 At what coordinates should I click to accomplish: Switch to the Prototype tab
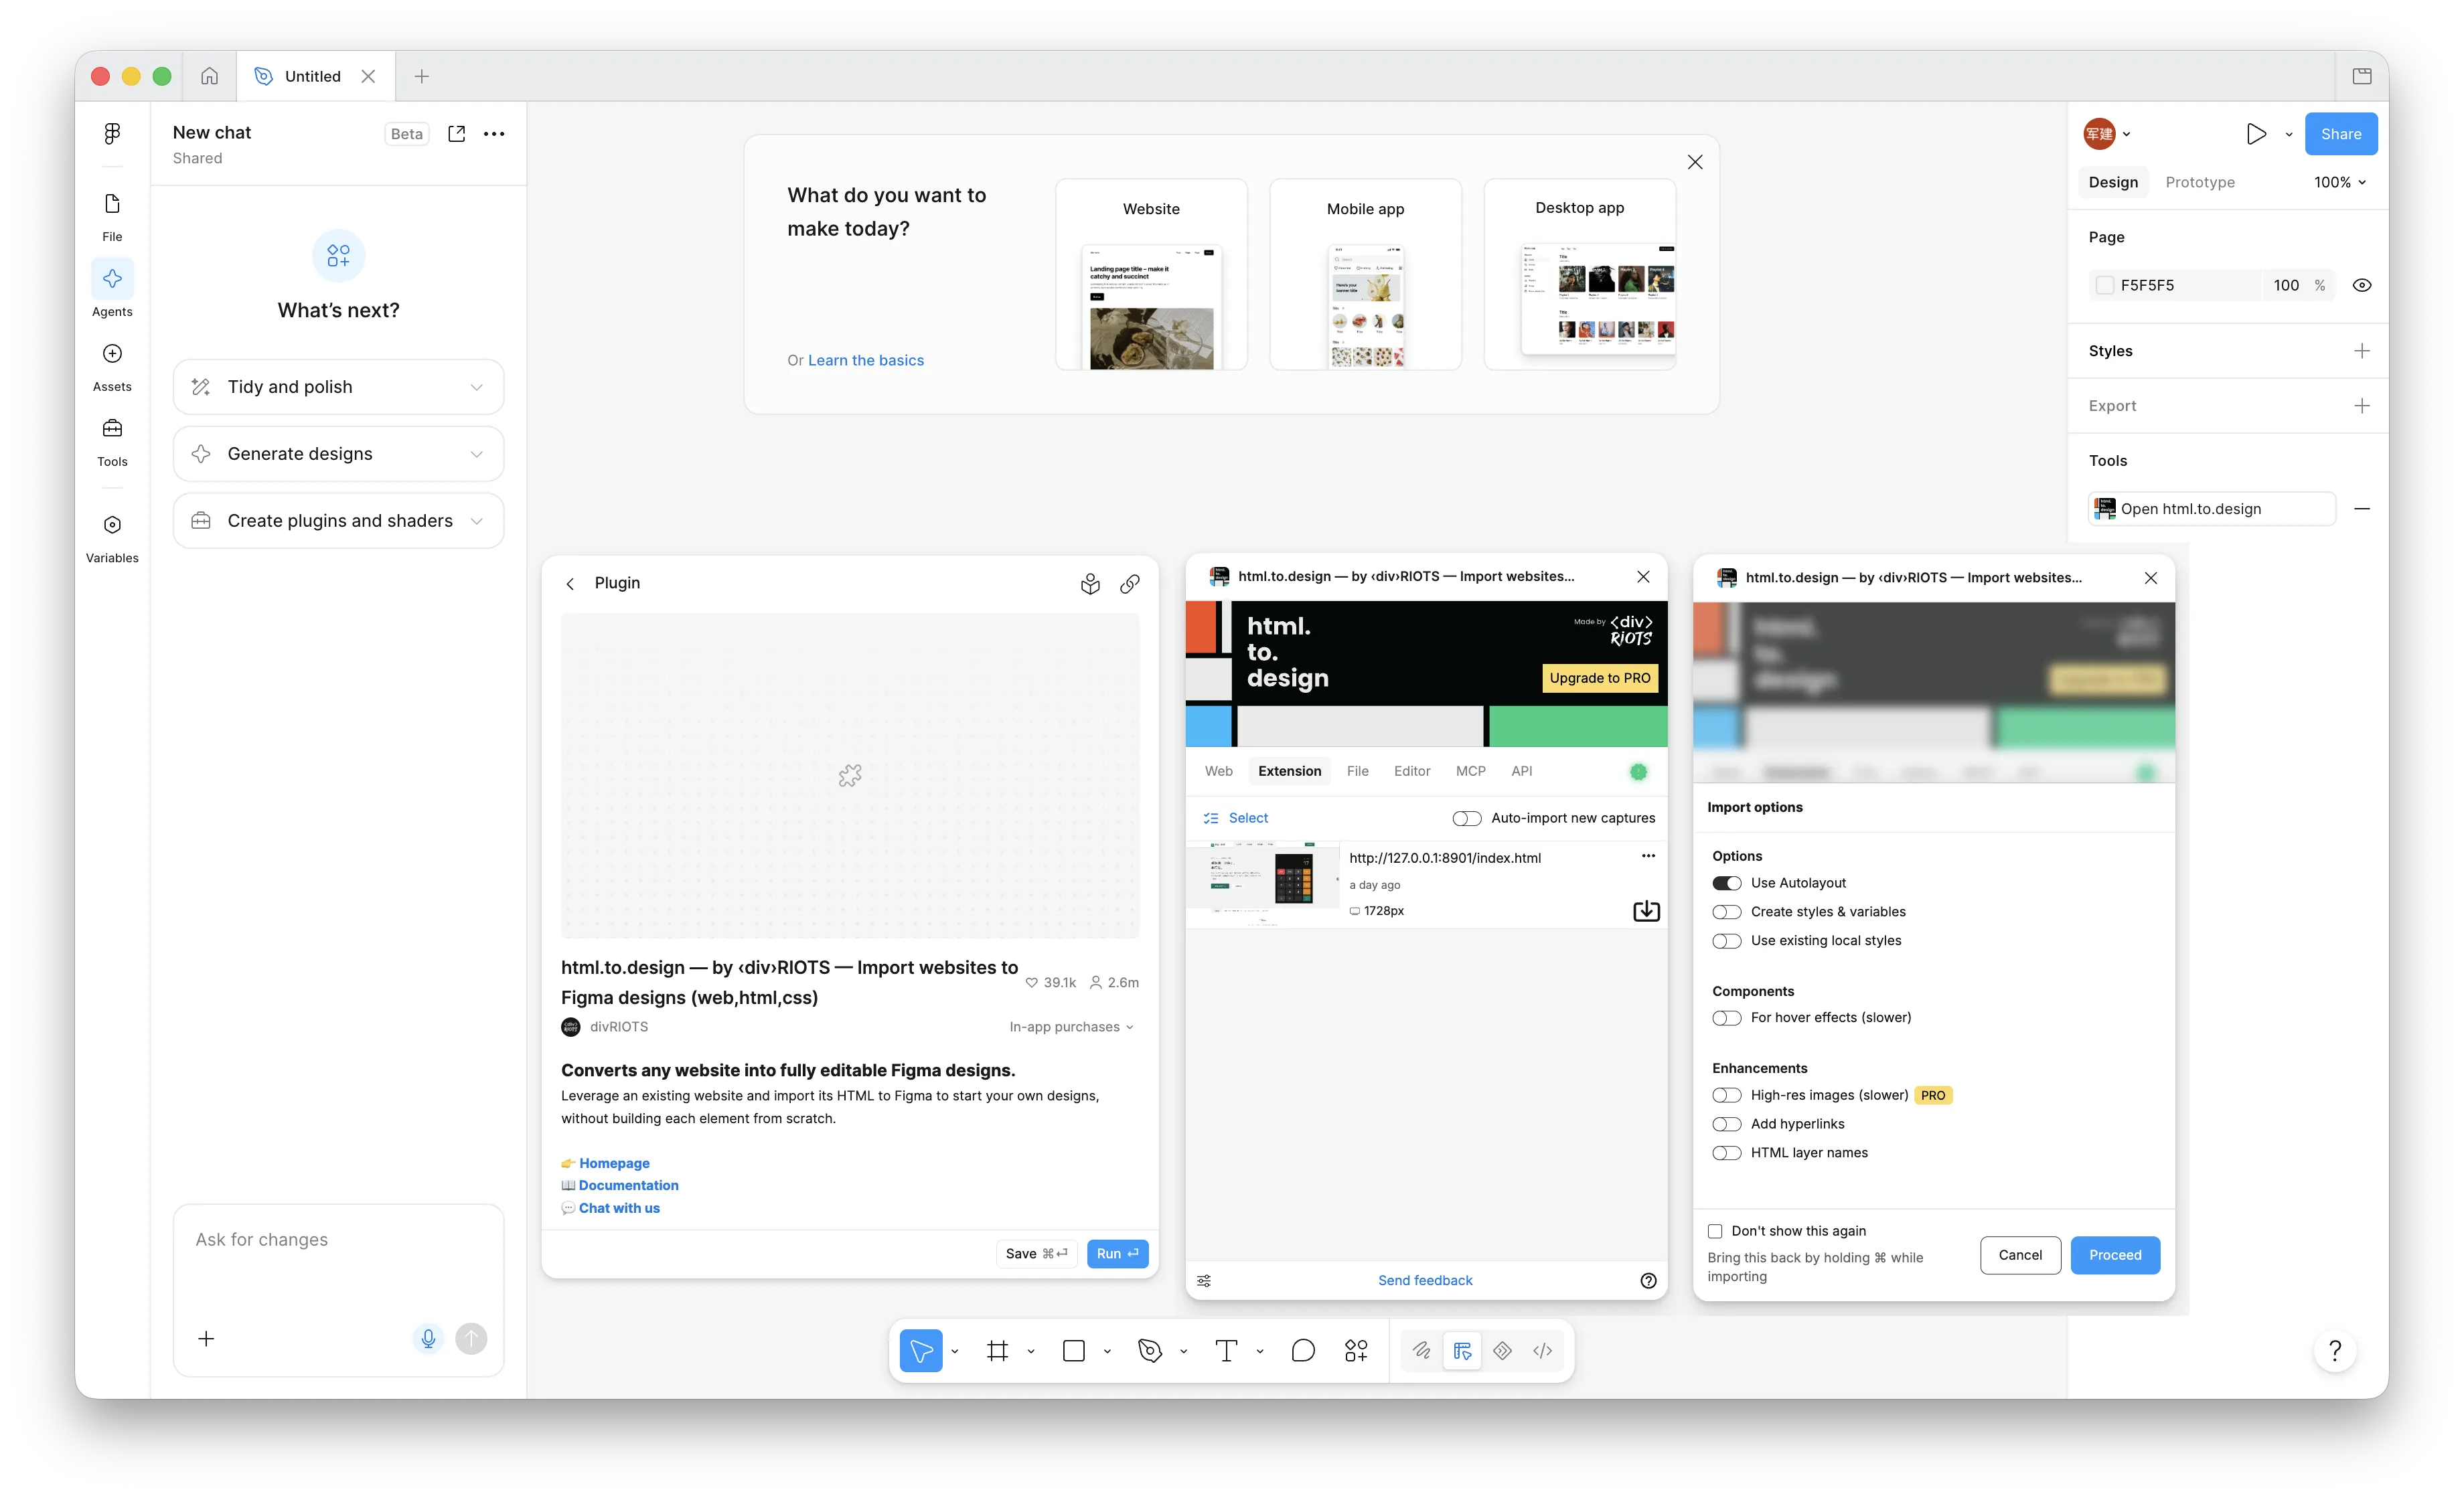[2199, 182]
